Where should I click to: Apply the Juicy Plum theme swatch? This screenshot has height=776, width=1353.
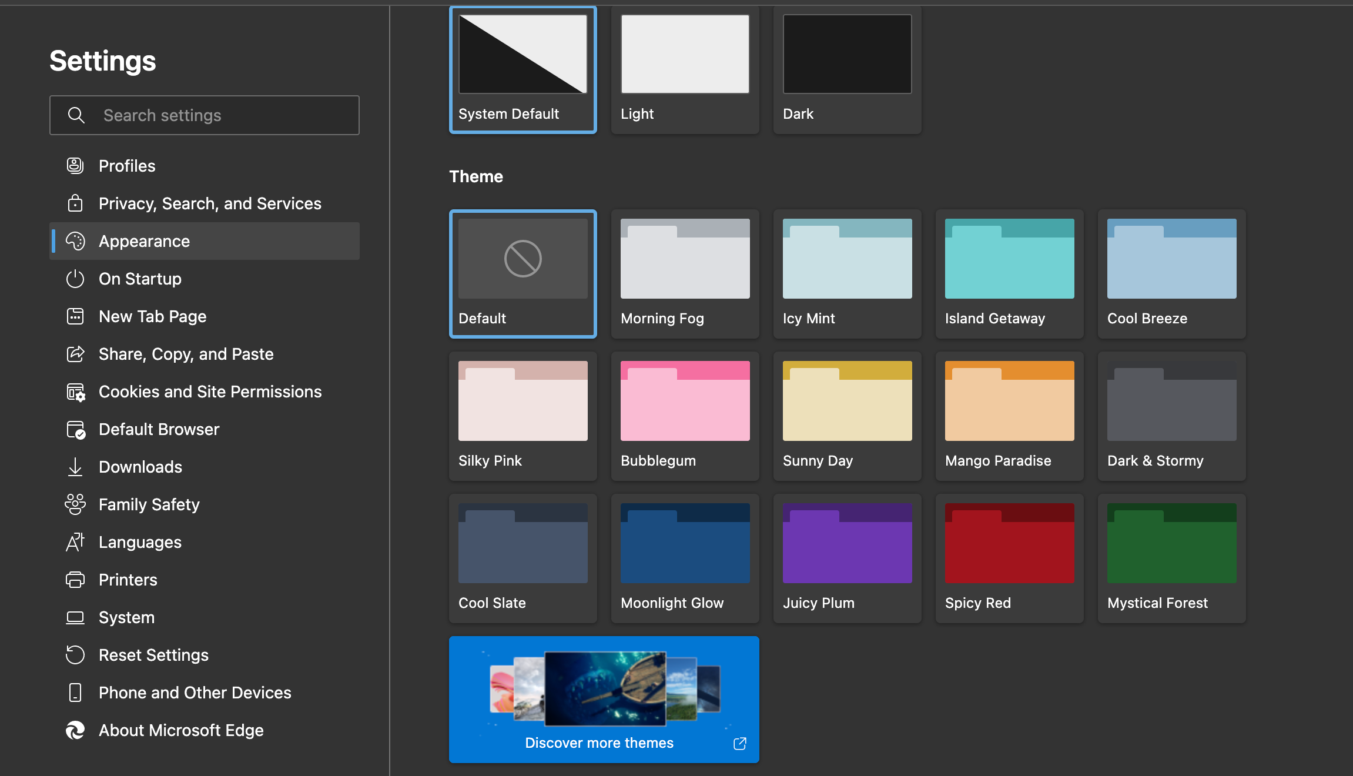pos(847,557)
